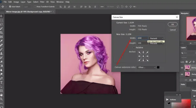
Task: Select the Gradient tool
Action: (x=2, y=66)
